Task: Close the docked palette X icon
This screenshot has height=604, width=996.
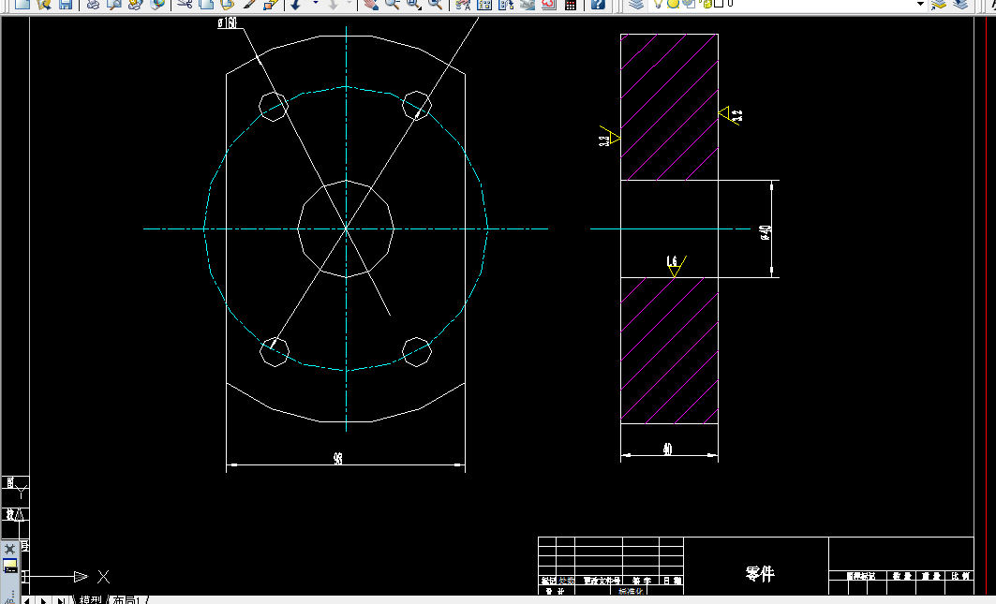Action: [10, 549]
